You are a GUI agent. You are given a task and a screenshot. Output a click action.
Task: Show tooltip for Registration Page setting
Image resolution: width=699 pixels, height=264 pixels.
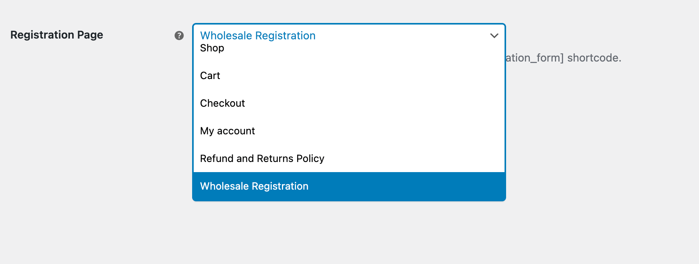[x=179, y=35]
